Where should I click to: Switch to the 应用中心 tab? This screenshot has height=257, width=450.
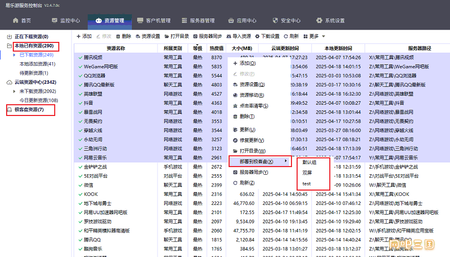click(242, 20)
